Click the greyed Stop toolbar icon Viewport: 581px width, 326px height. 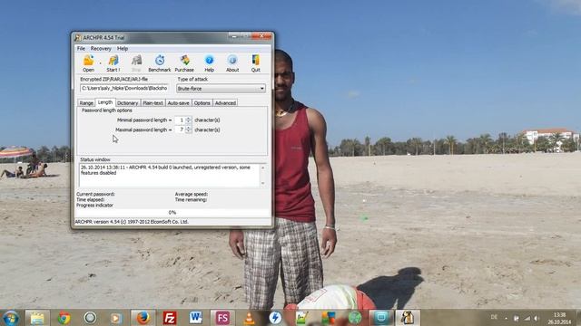(x=136, y=63)
